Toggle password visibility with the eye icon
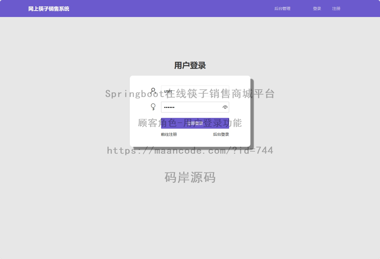The height and width of the screenshot is (259, 380). (x=225, y=107)
